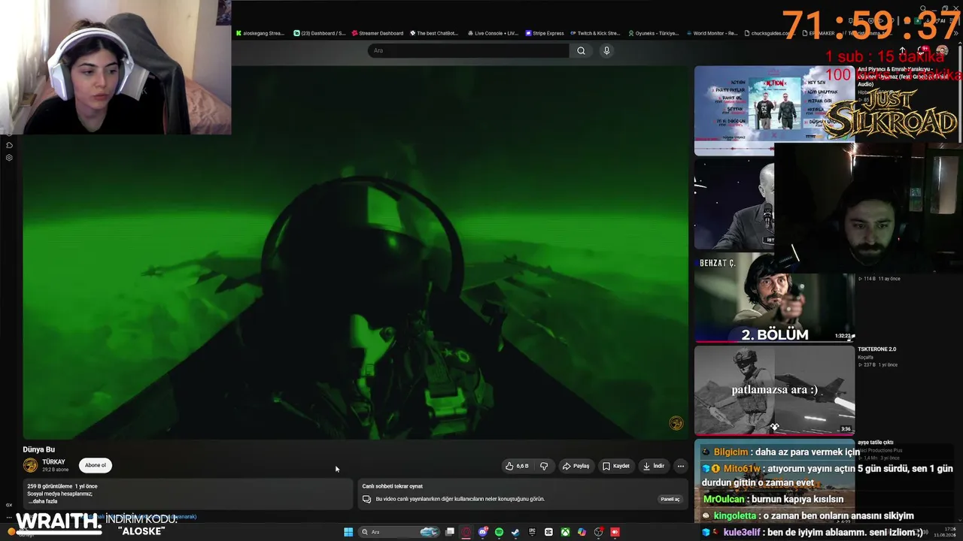
Task: Click the GX corner icon in sidebar
Action: [9, 505]
